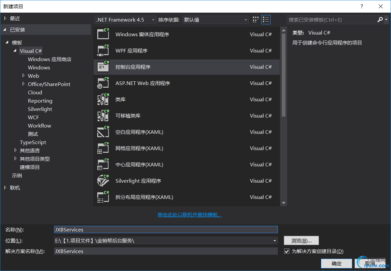This screenshot has width=391, height=271.
Task: Open the help question mark
Action: [x=361, y=6]
